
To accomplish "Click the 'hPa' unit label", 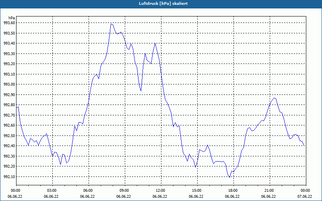I will (12, 18).
